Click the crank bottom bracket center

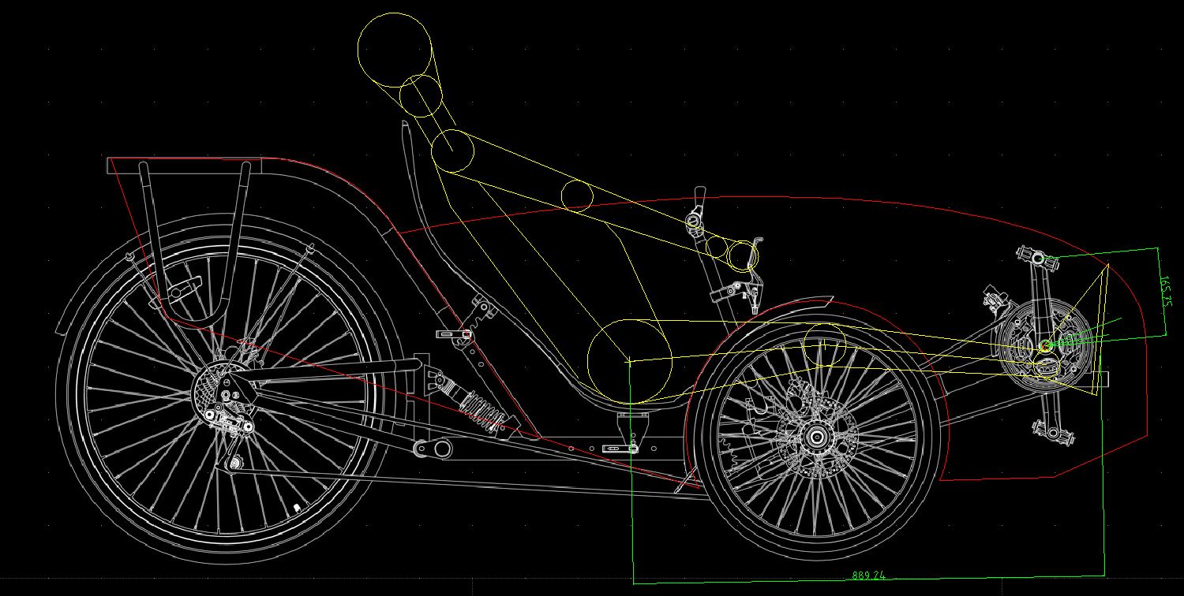click(1045, 345)
